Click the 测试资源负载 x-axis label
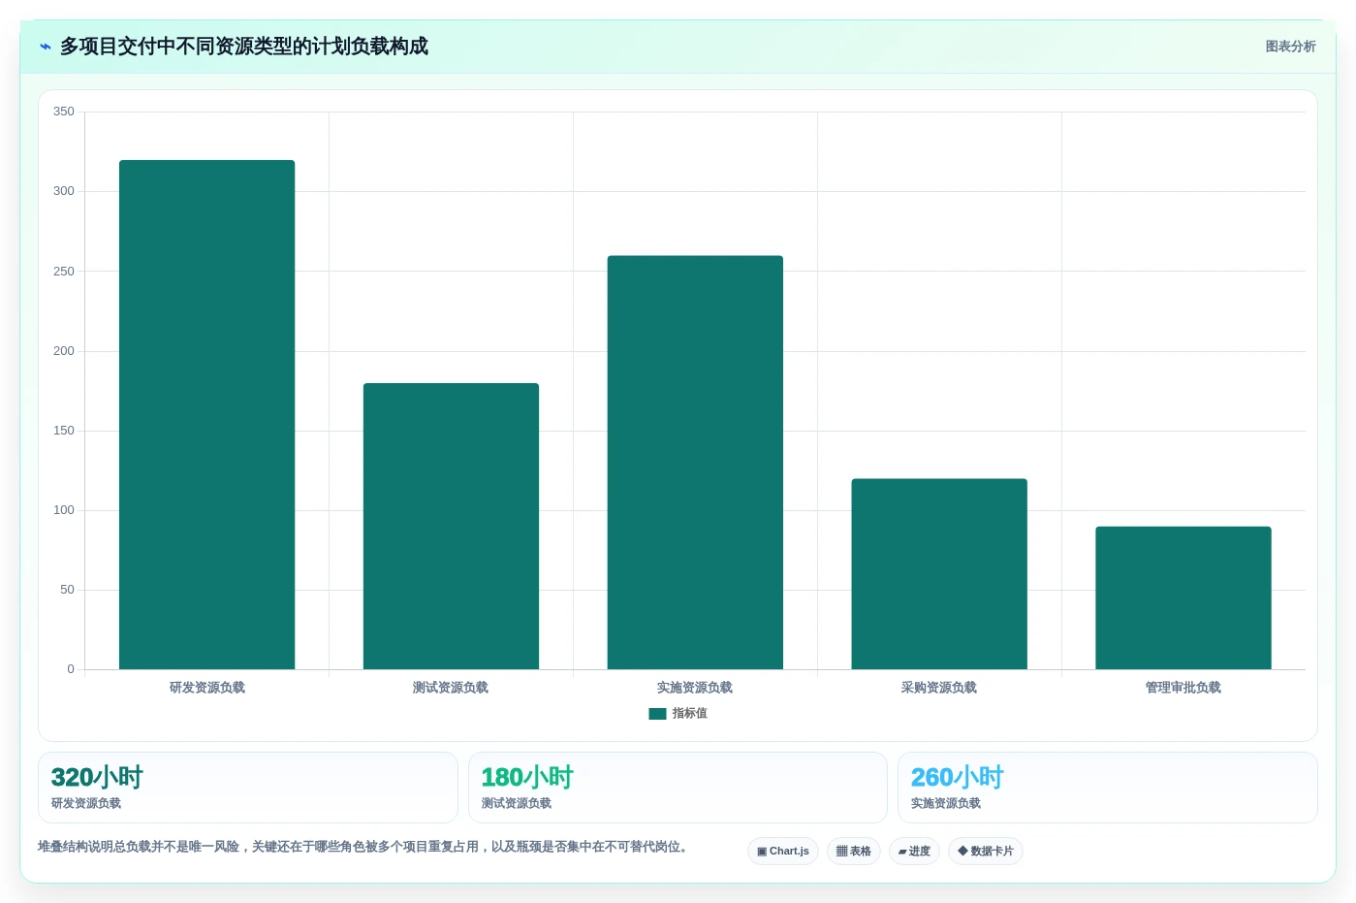 [451, 688]
